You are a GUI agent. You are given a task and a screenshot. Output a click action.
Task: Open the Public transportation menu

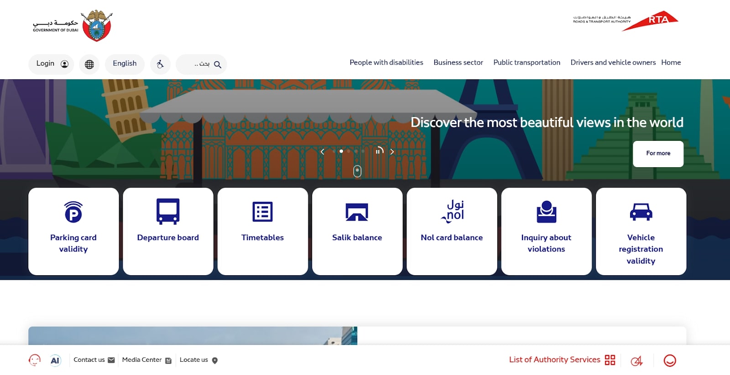coord(527,62)
